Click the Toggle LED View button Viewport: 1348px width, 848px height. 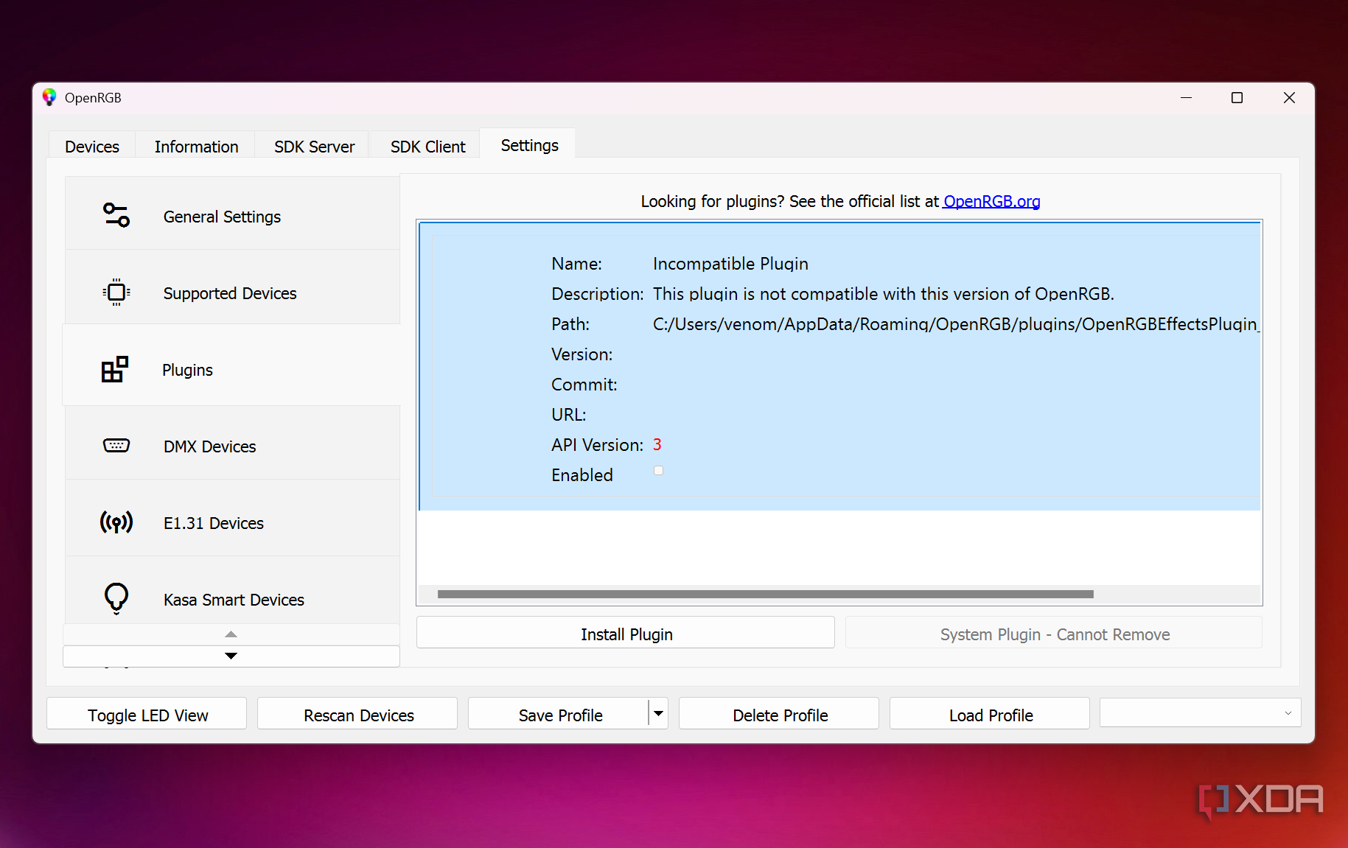tap(147, 715)
